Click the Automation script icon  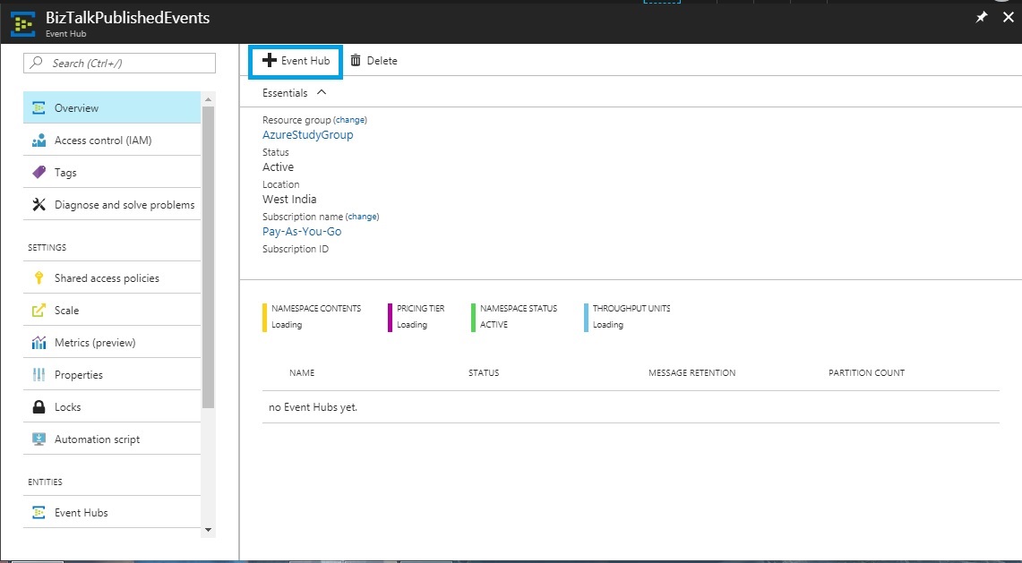[x=39, y=439]
